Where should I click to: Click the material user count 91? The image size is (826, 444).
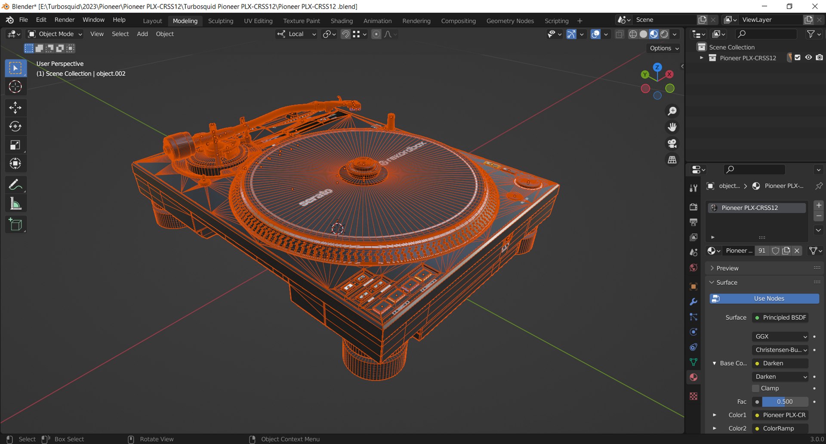[x=762, y=251]
